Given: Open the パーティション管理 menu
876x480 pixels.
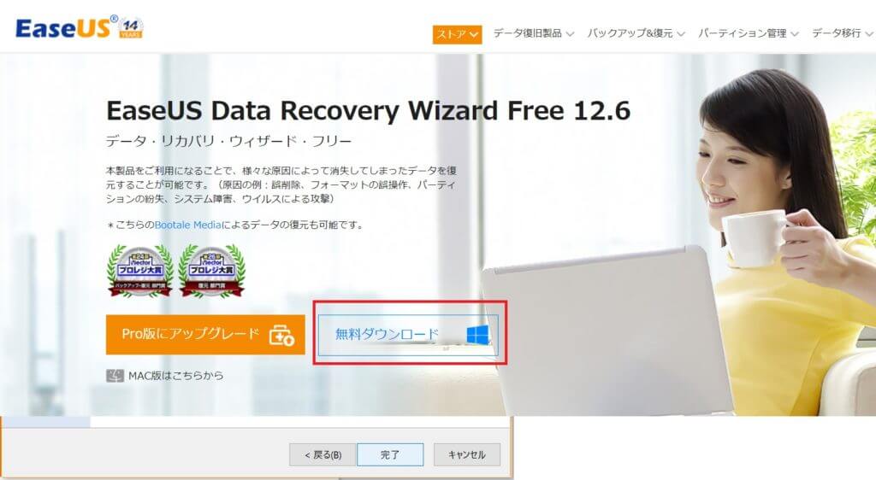Looking at the screenshot, I should (x=748, y=33).
